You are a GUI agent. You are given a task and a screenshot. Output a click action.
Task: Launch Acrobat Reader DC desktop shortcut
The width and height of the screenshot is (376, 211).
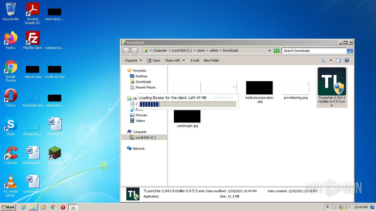pyautogui.click(x=33, y=13)
